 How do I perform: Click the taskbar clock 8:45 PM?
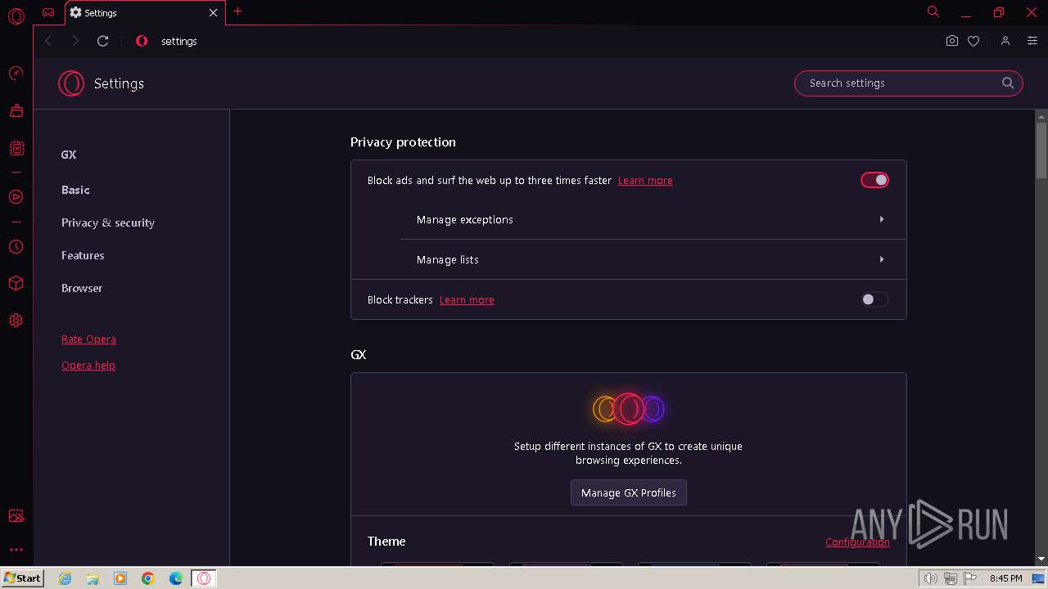pyautogui.click(x=1005, y=578)
